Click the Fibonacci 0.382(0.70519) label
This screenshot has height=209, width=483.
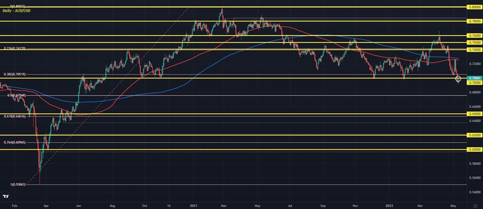coord(14,74)
